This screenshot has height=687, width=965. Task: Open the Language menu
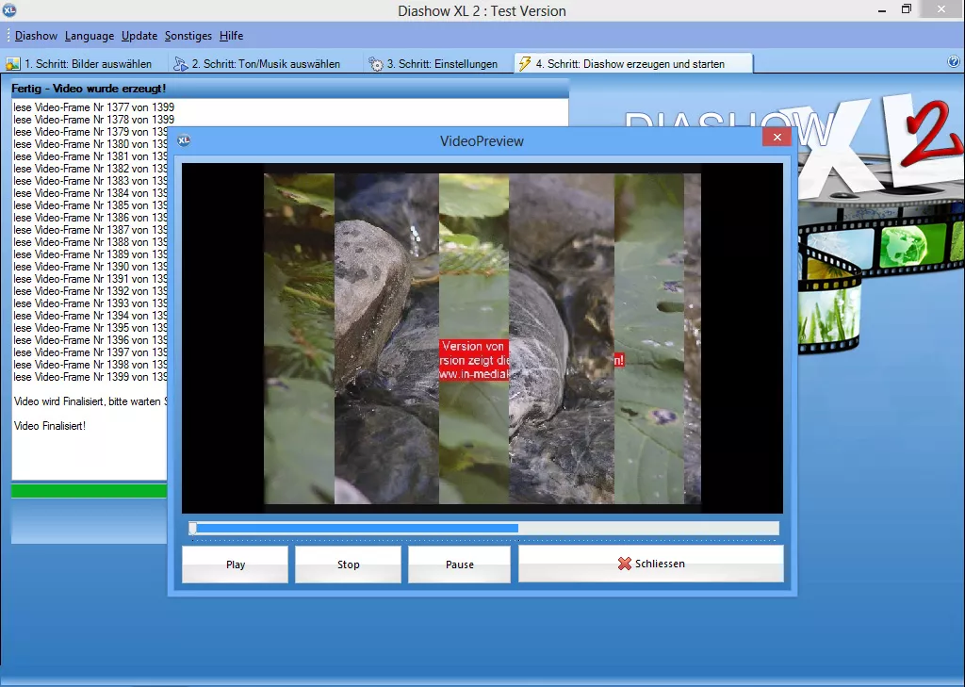tap(90, 36)
